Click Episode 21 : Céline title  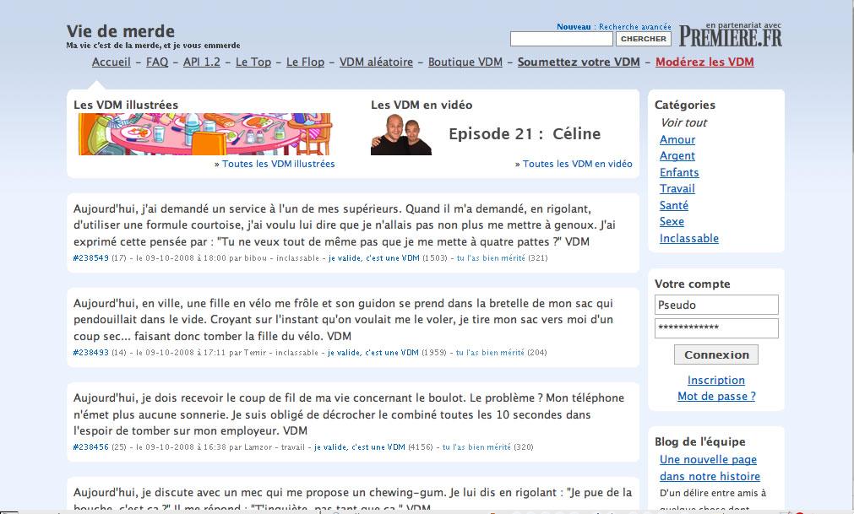(525, 134)
